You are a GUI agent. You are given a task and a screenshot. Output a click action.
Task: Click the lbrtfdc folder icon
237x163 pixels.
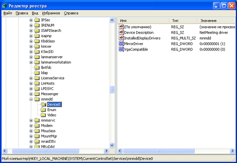(37, 68)
